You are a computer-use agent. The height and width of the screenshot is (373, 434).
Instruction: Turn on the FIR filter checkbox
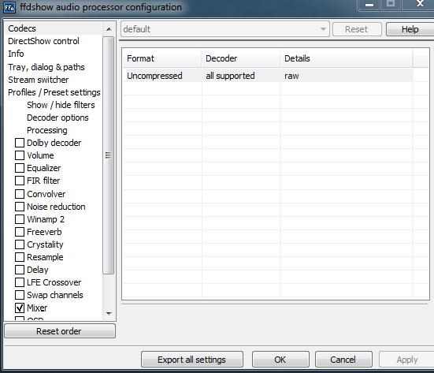click(20, 181)
